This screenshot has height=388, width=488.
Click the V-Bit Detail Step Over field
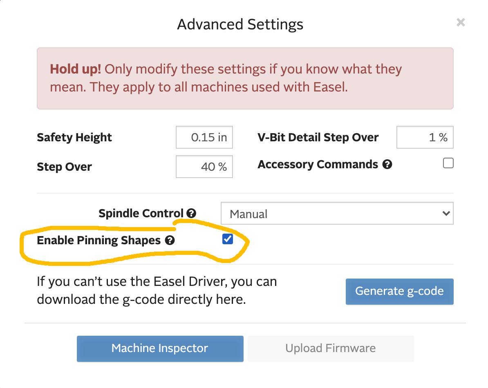point(425,137)
